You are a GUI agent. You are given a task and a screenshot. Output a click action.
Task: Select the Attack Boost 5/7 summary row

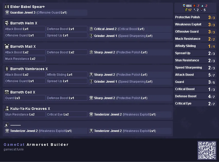(x=195, y=75)
